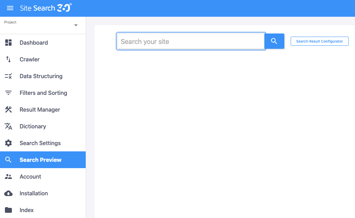The height and width of the screenshot is (218, 355).
Task: Open the Search Settings gear icon
Action: tap(8, 143)
